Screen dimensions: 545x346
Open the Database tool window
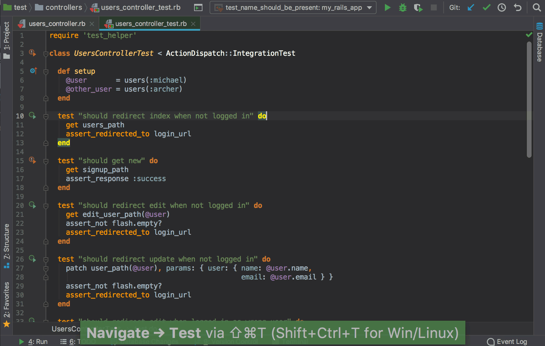pyautogui.click(x=539, y=42)
